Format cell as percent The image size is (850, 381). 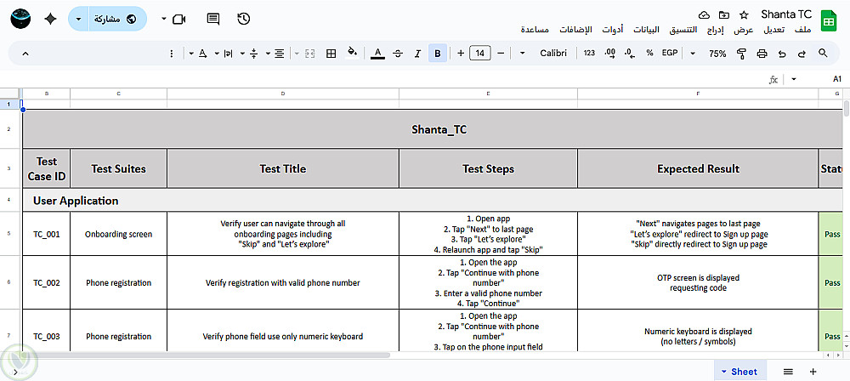coord(649,54)
